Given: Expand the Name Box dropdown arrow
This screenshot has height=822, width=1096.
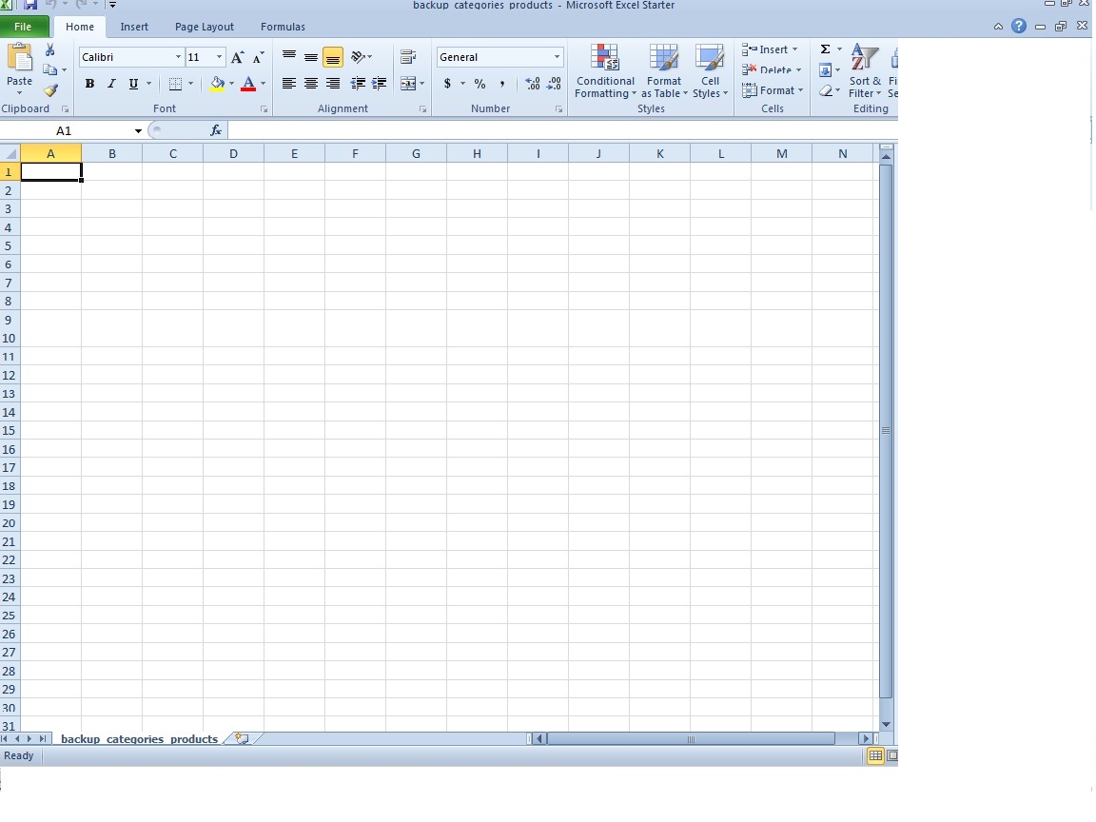Looking at the screenshot, I should tap(138, 130).
